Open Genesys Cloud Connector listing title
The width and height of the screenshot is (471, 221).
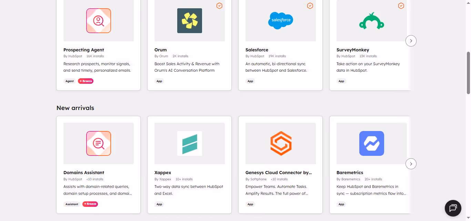coord(279,172)
